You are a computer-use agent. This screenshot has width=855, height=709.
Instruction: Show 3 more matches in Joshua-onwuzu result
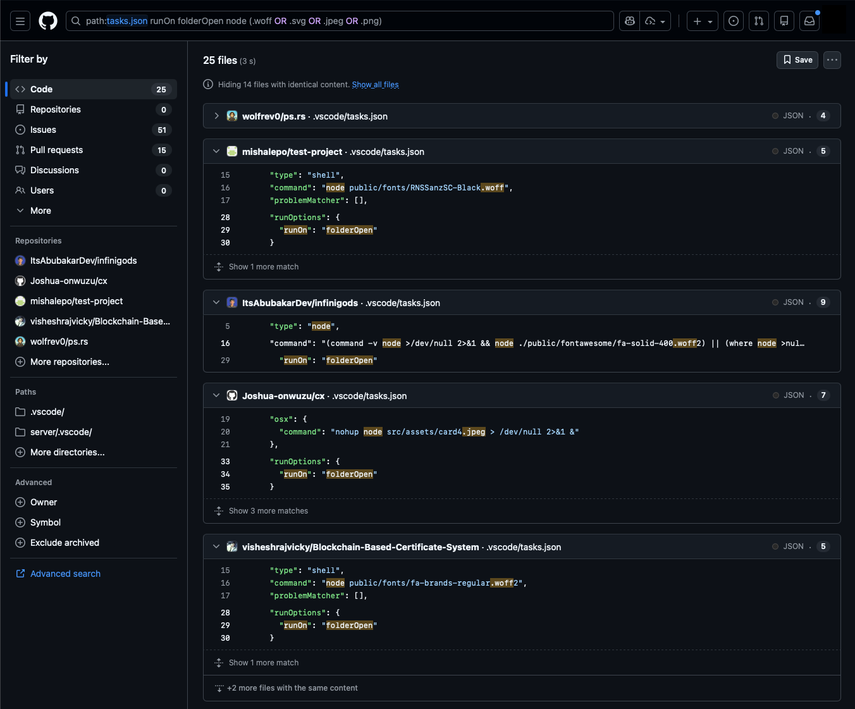[x=268, y=511]
